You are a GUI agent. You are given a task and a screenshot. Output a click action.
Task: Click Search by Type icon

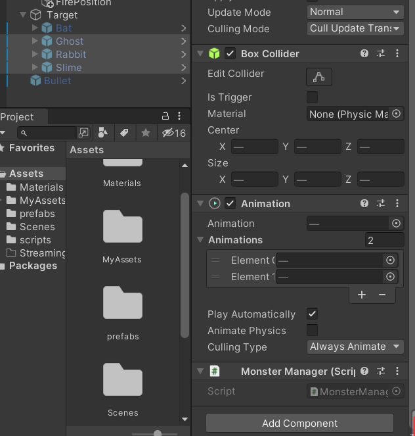pos(102,133)
